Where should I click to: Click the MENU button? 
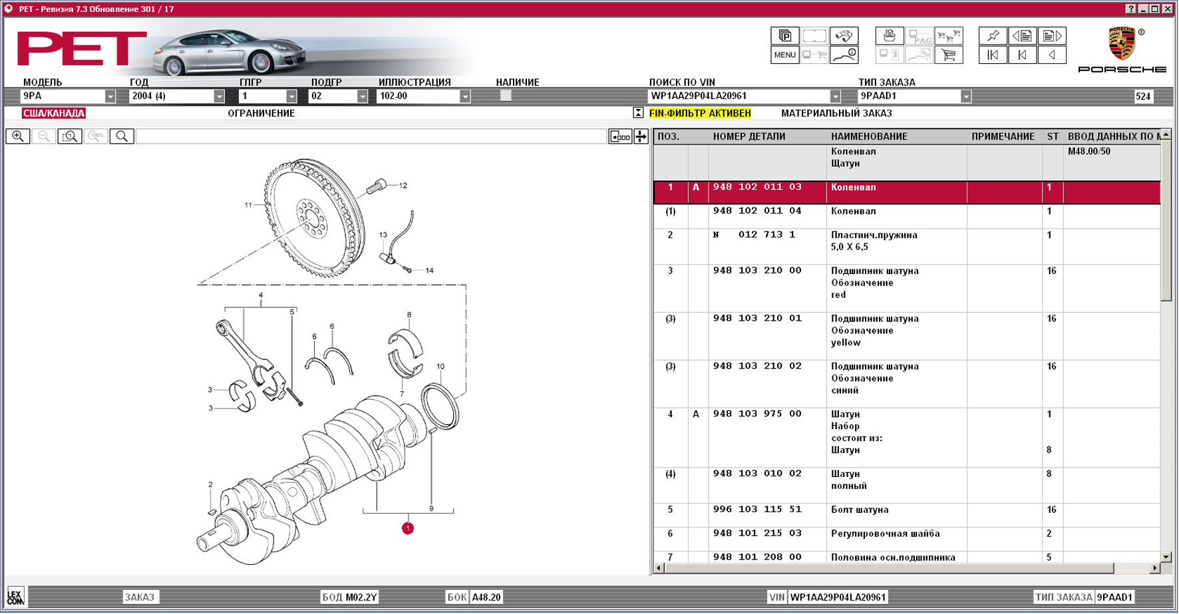coord(784,55)
